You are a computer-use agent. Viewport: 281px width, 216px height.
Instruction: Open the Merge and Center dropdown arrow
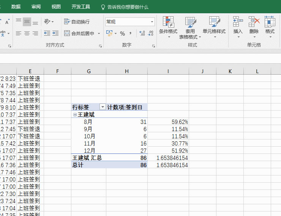click(99, 33)
